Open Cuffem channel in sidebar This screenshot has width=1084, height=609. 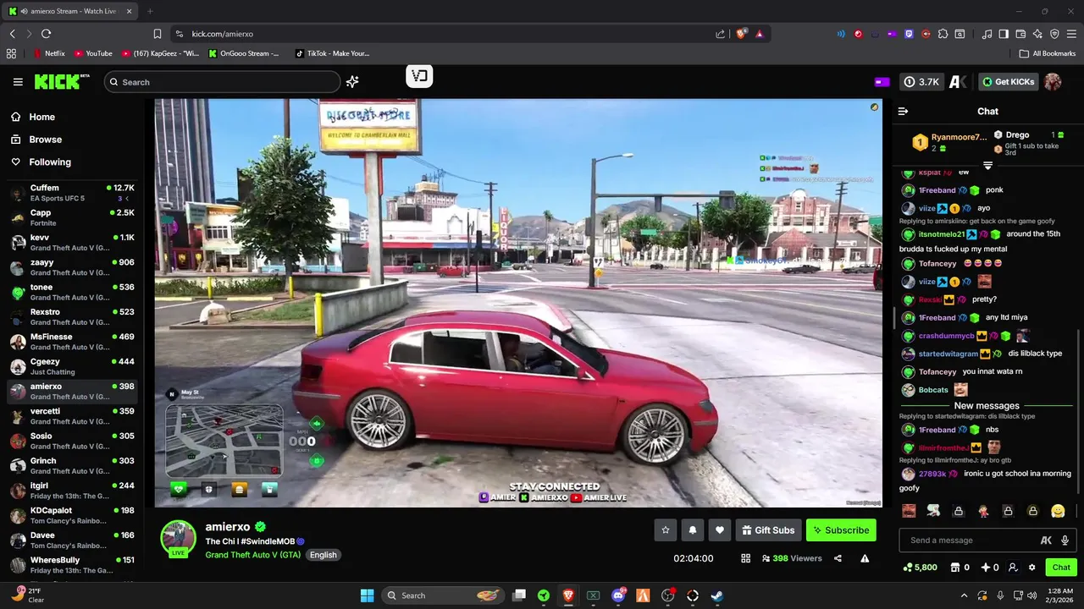tap(72, 193)
